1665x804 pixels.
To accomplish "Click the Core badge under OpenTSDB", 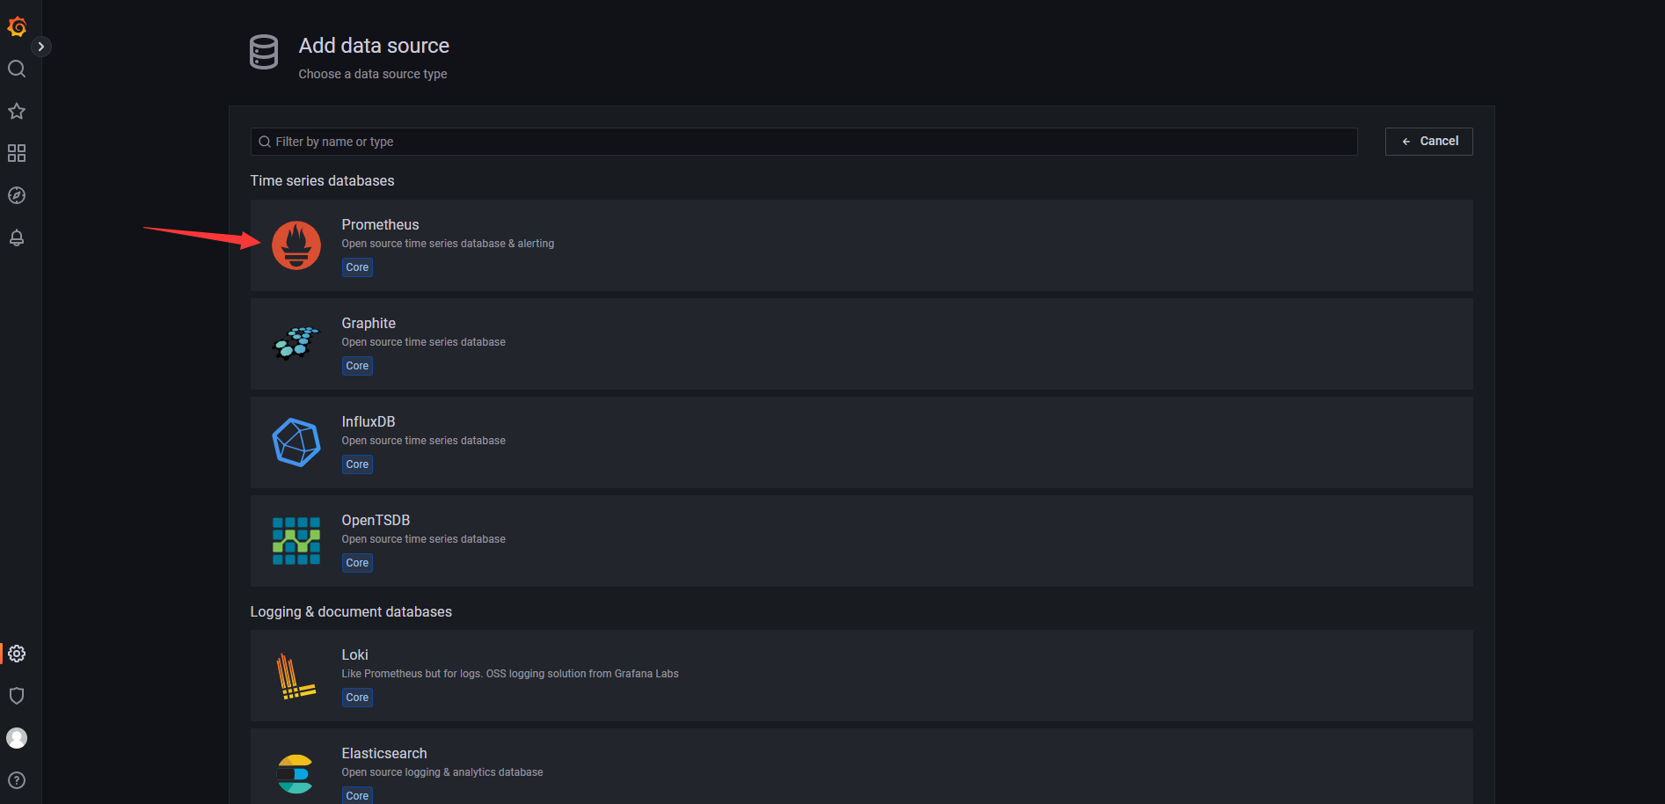I will point(357,563).
